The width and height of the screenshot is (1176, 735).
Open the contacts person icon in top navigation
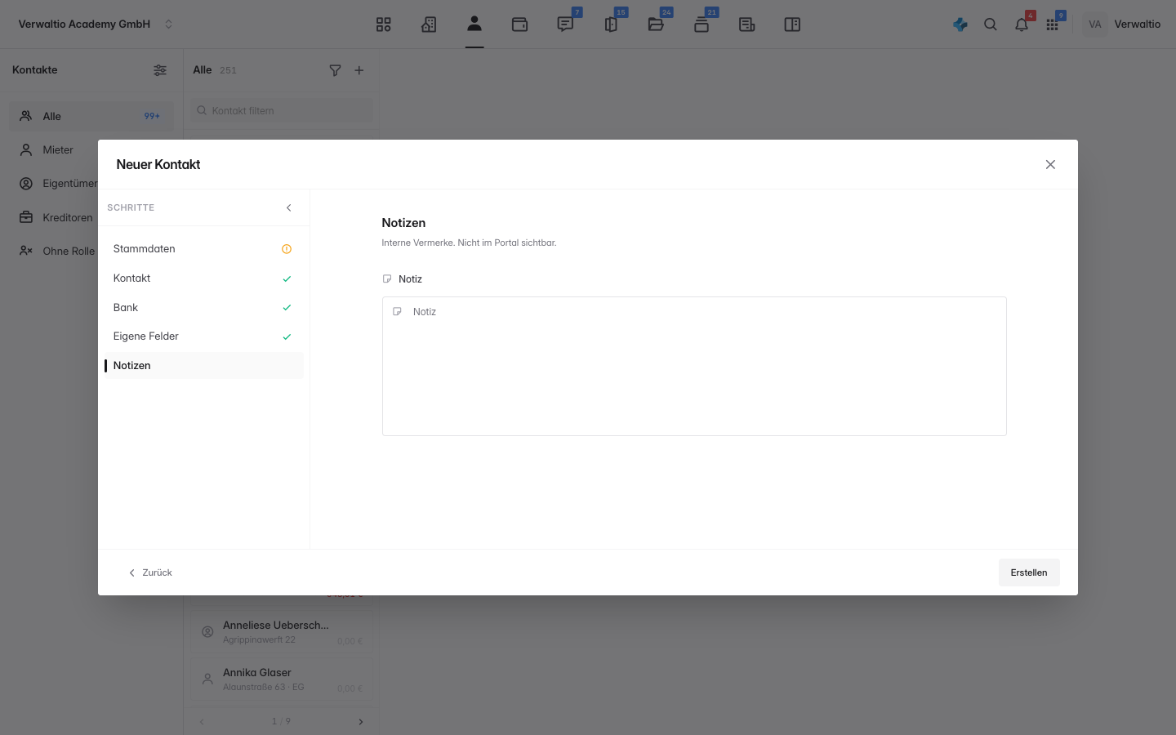point(474,24)
